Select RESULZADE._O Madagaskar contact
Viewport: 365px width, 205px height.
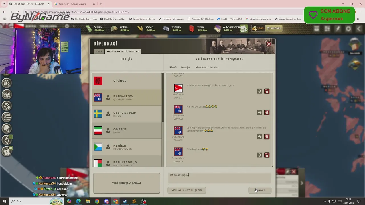(x=127, y=161)
